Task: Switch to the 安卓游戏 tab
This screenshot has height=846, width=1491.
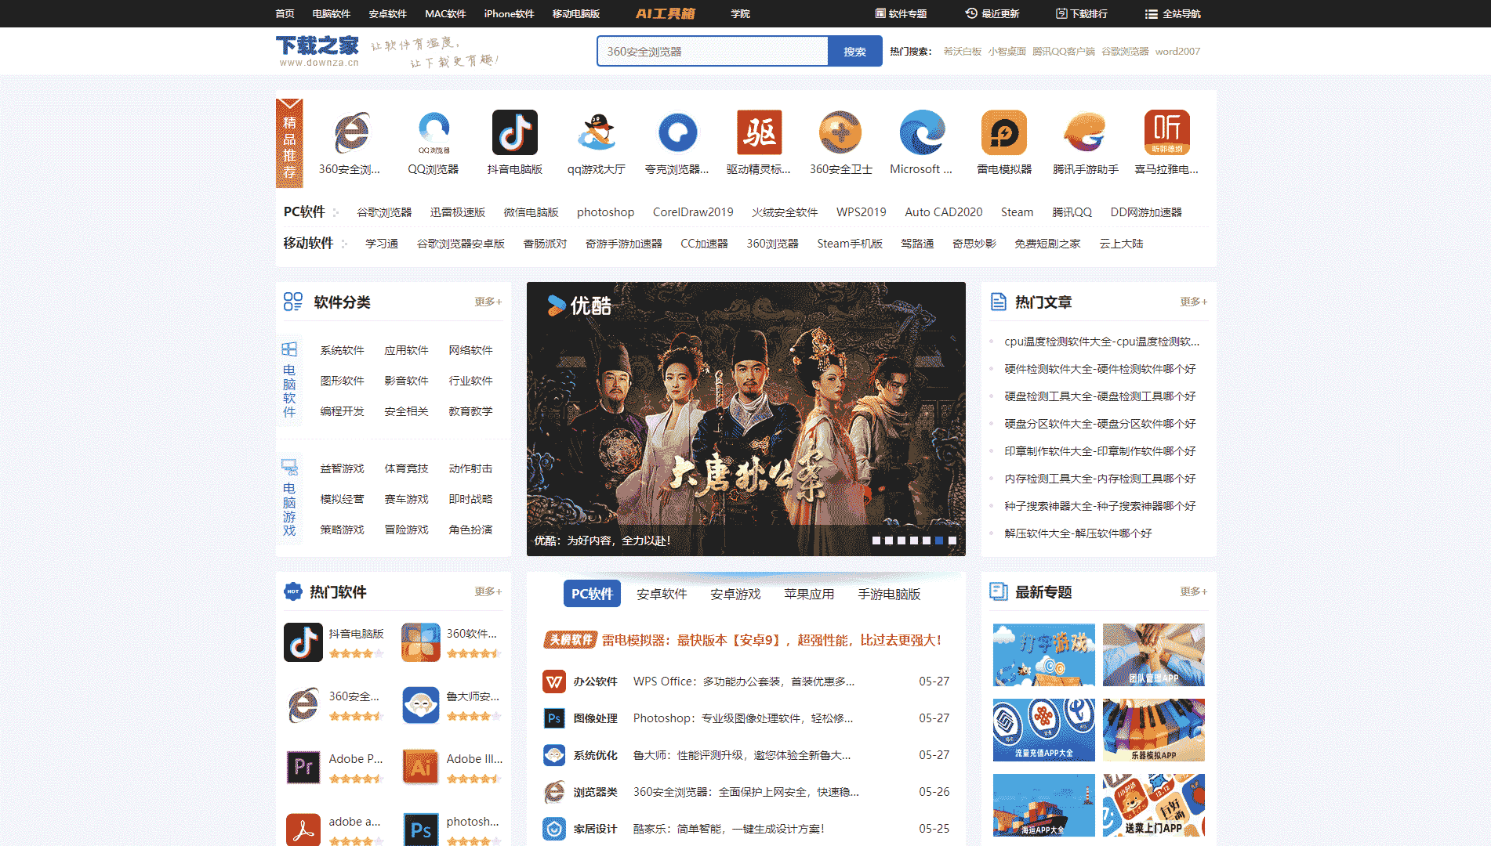Action: point(735,594)
